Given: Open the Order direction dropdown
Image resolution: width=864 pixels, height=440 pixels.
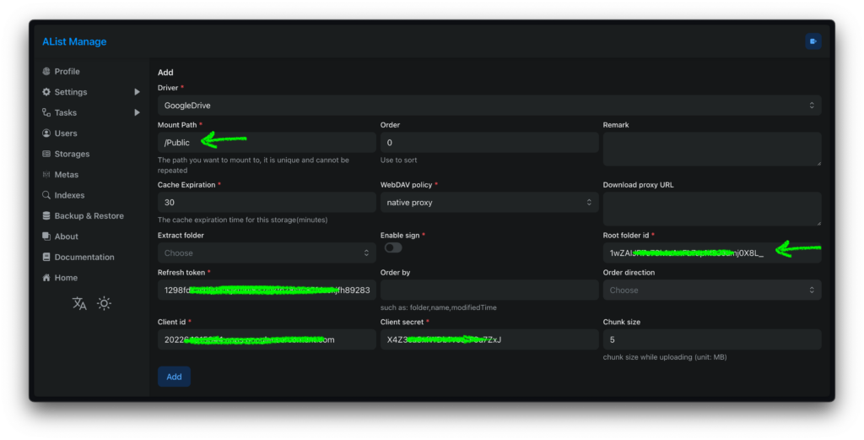Looking at the screenshot, I should (711, 290).
